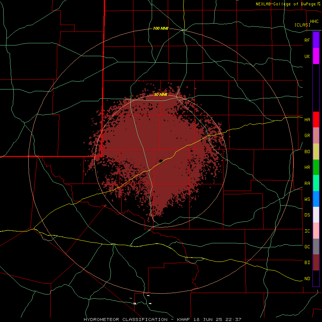
Task: Click the UK legend label
Action: pos(307,56)
